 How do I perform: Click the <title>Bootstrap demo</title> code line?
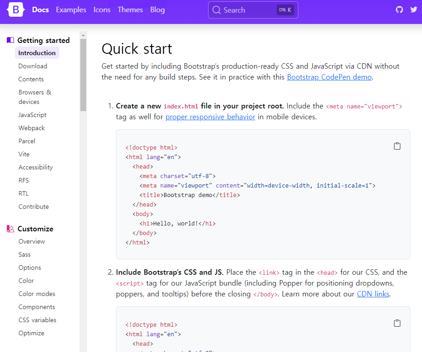point(190,195)
